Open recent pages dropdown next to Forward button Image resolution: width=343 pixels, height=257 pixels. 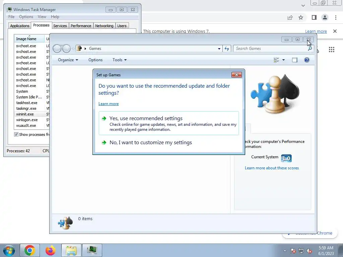coord(73,49)
